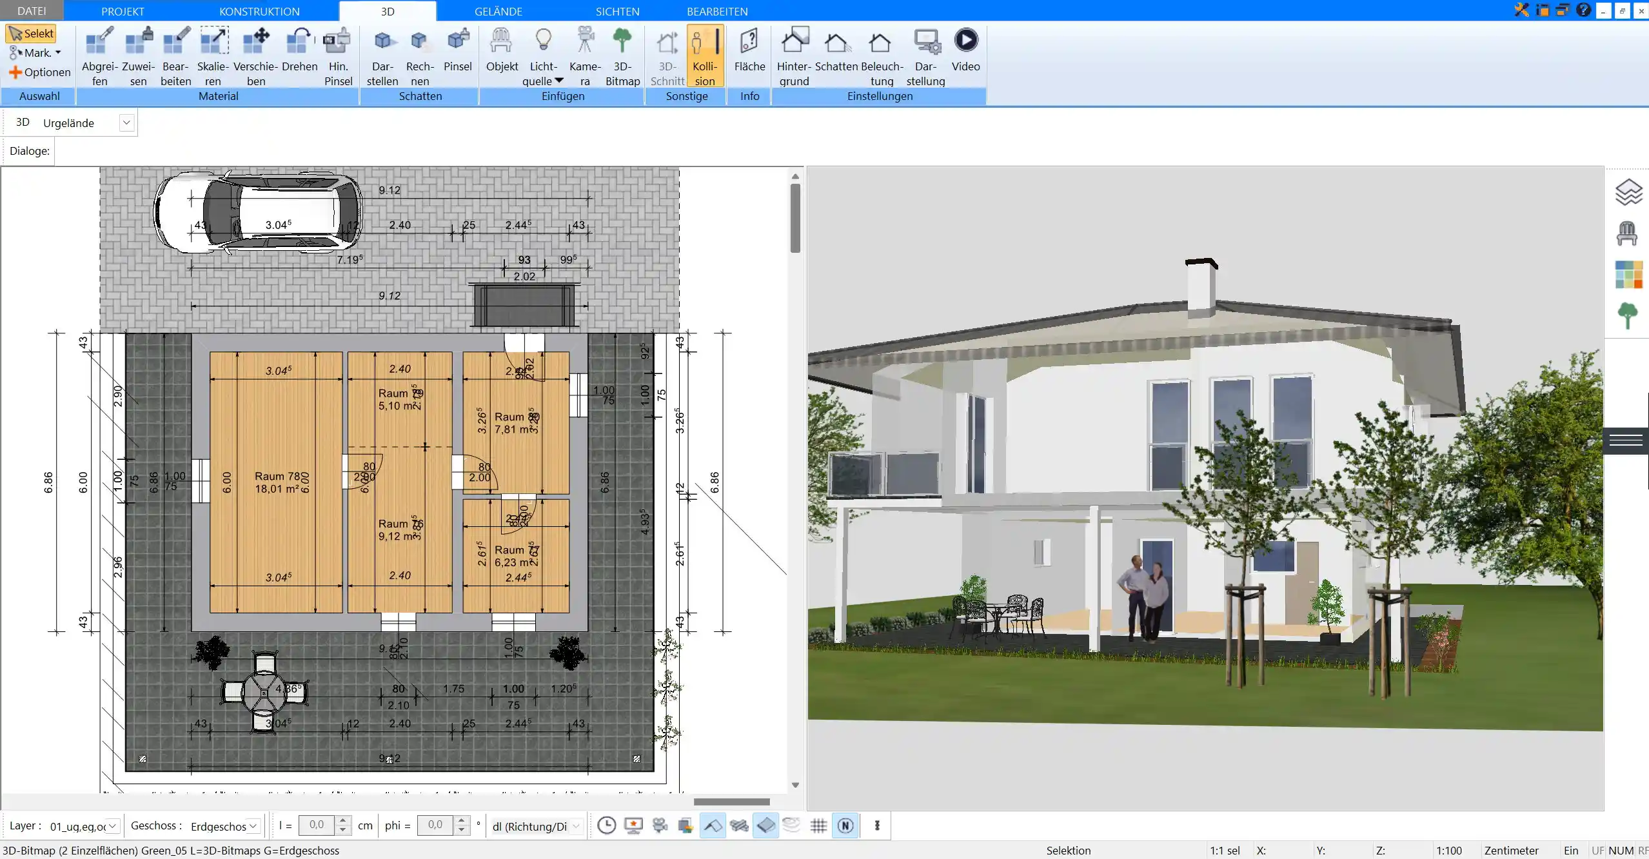This screenshot has width=1649, height=859.
Task: Expand bottom toolbar overflow options
Action: 876,825
